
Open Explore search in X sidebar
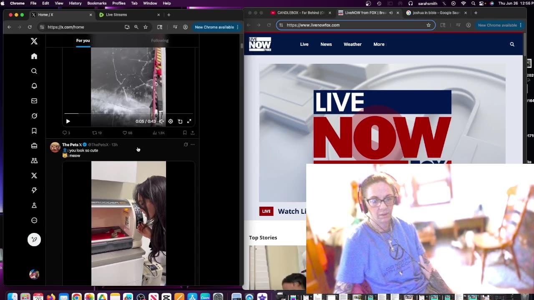(x=34, y=71)
